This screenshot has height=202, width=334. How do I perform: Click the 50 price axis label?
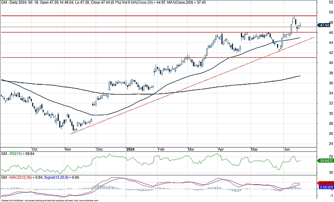[x=331, y=12]
